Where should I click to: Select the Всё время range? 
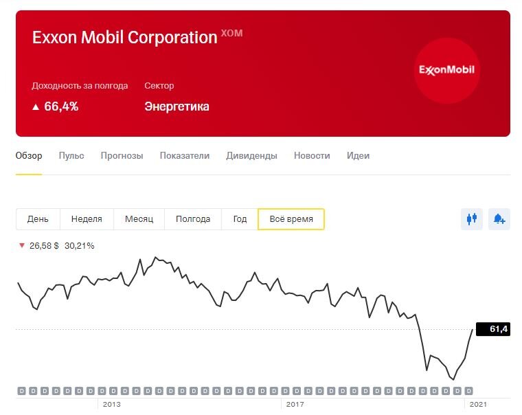pyautogui.click(x=291, y=219)
